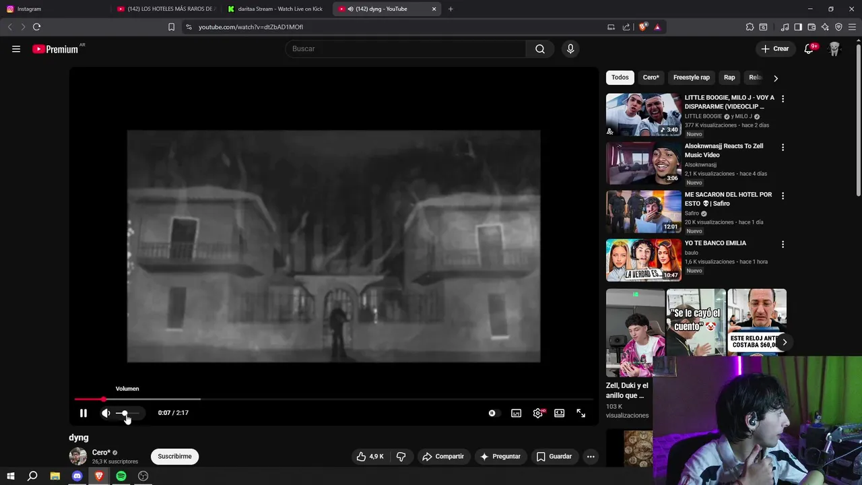Open the ME SACARON DEL HOTEL video thumbnail
Screen dimensions: 862x485
644,212
